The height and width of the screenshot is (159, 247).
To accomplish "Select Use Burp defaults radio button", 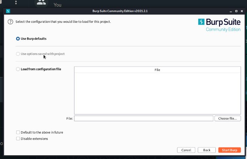I will [x=18, y=39].
